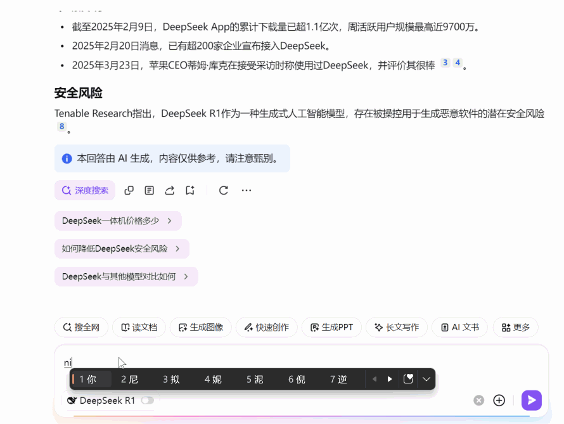Choose IME candidate 5 泥
Image resolution: width=564 pixels, height=424 pixels.
255,379
